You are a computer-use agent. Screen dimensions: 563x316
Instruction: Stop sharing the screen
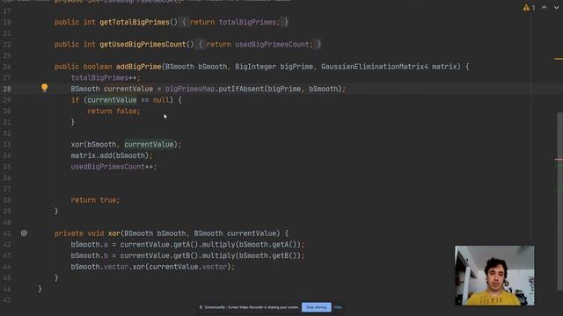pyautogui.click(x=317, y=307)
